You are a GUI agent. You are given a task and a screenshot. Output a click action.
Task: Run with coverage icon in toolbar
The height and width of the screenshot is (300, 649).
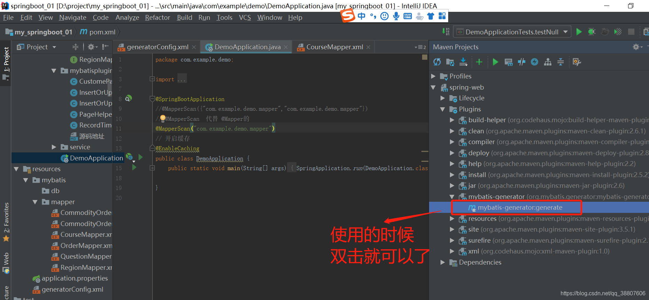click(618, 32)
